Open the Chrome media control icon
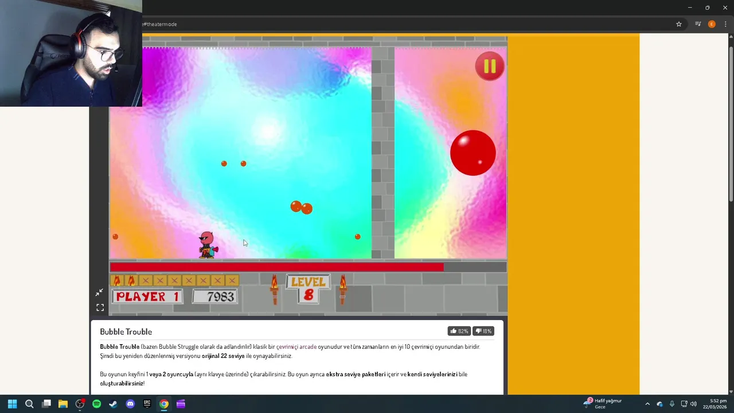The width and height of the screenshot is (734, 413). click(x=698, y=24)
